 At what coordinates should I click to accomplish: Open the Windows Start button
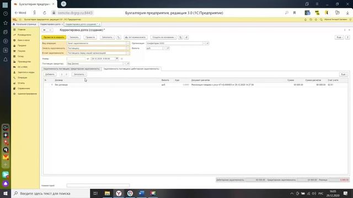pyautogui.click(x=6, y=193)
